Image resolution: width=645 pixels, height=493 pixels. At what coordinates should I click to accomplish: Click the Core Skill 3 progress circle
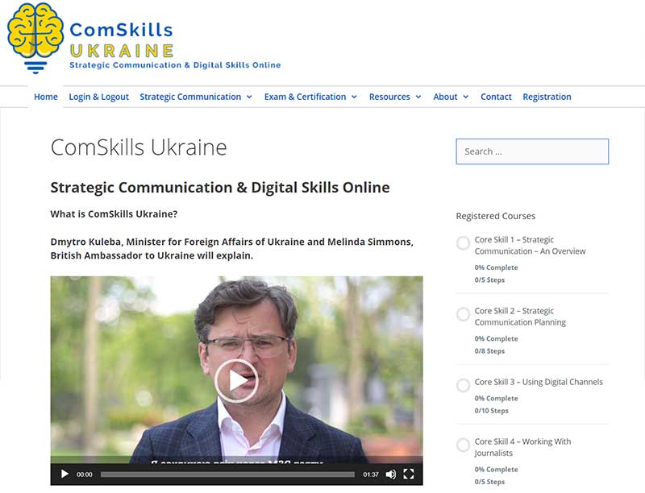463,385
